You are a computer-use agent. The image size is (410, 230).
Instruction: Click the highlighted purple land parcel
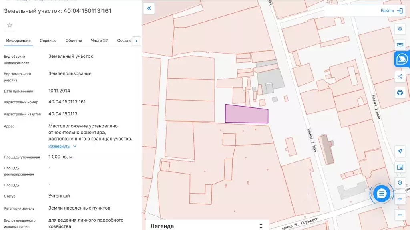pos(246,115)
